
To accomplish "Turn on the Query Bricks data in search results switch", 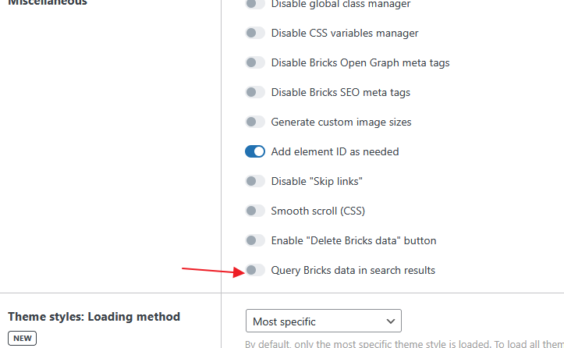I will [x=255, y=270].
